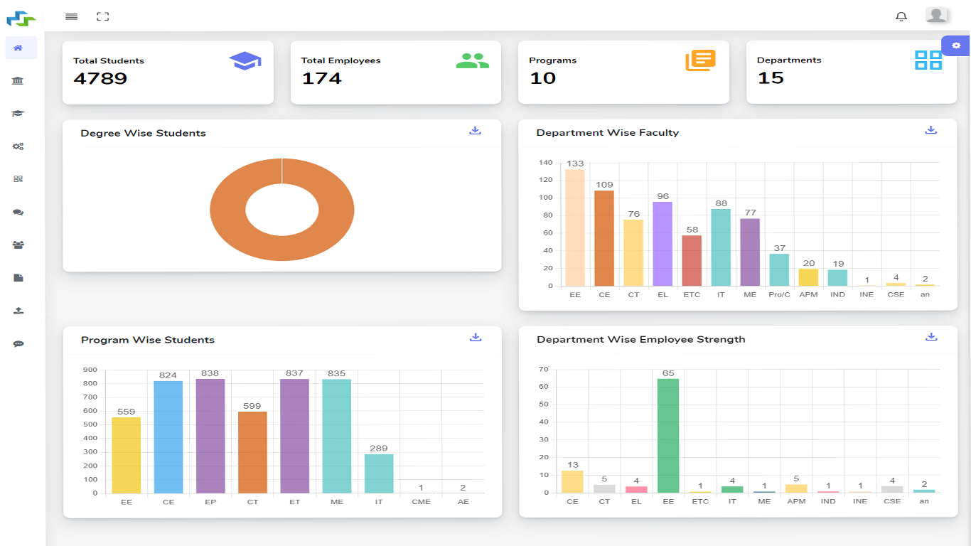The height and width of the screenshot is (546, 971).
Task: Click the Home icon in the sidebar
Action: point(18,48)
